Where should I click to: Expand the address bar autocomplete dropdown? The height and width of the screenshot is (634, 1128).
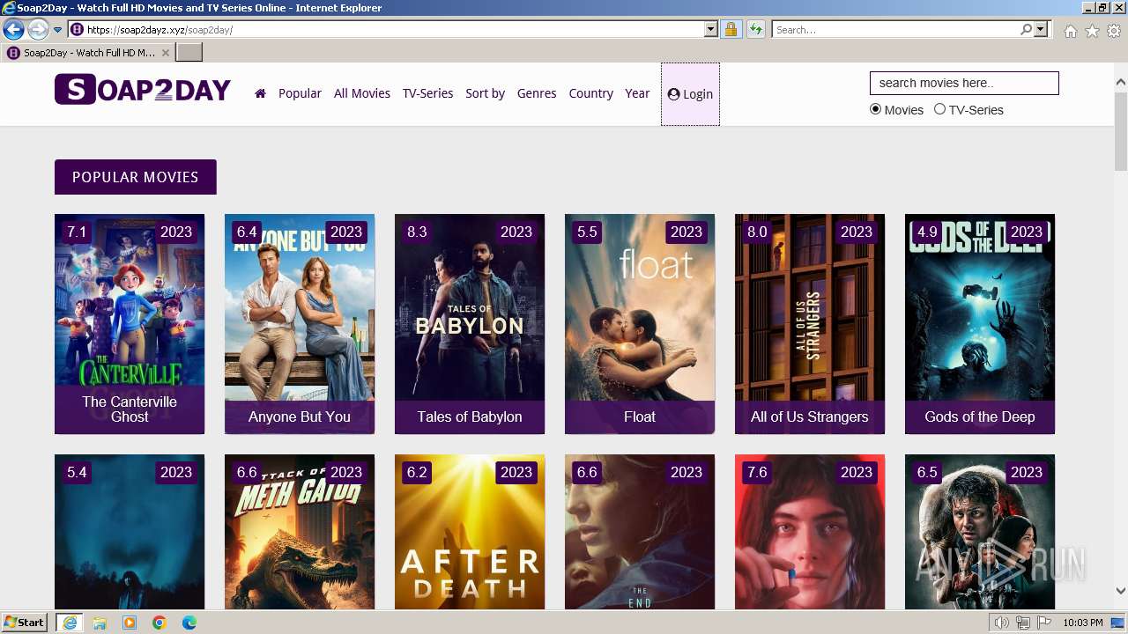pyautogui.click(x=711, y=30)
